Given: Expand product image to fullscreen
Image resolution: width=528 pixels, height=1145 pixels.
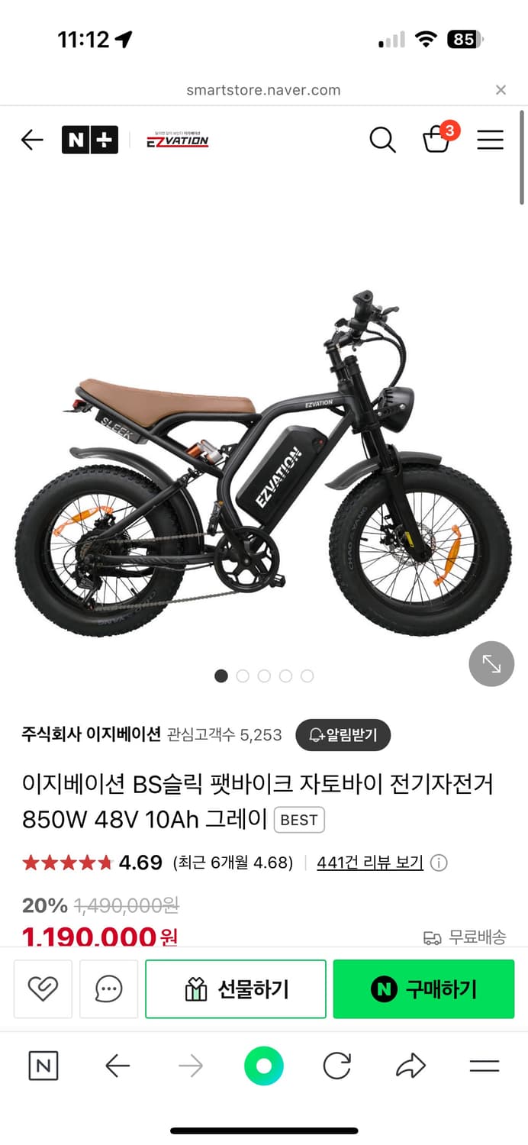Looking at the screenshot, I should pos(491,664).
